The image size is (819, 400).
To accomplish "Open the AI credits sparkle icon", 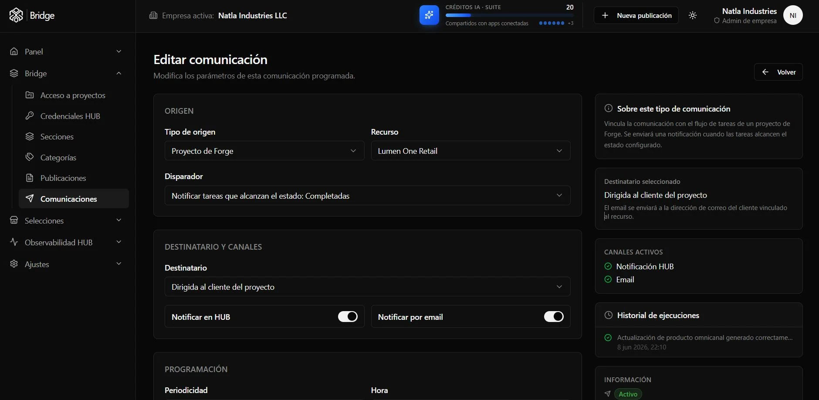I will pos(429,15).
